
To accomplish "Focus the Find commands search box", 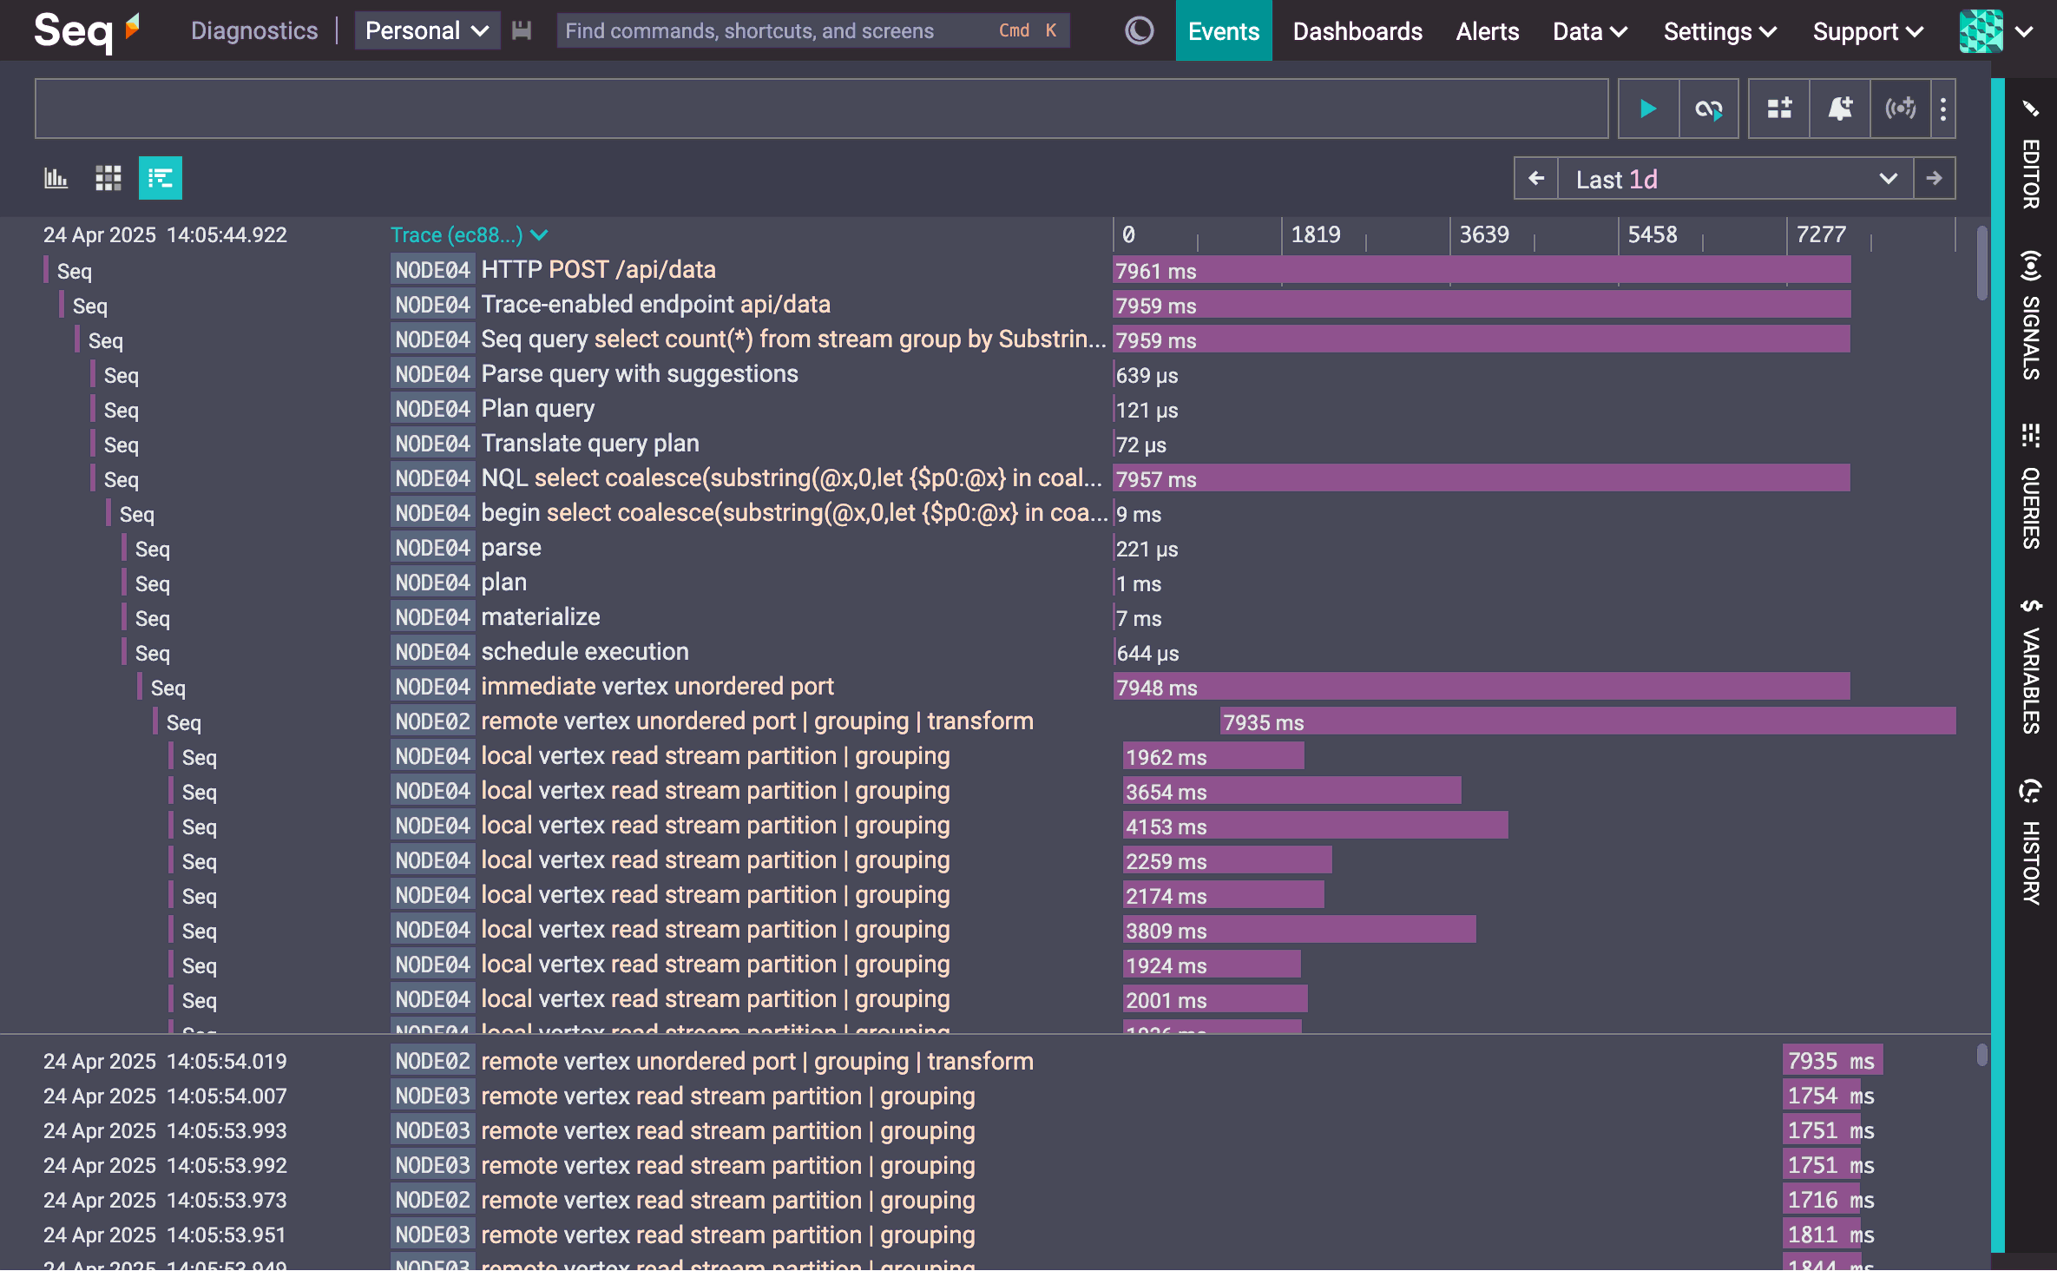I will [x=812, y=31].
